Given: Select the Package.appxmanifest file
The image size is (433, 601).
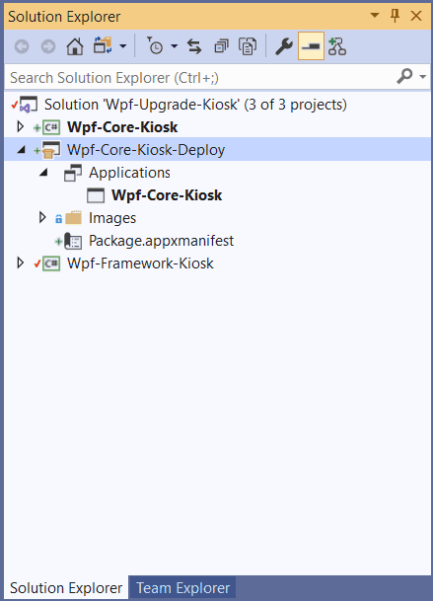Looking at the screenshot, I should tap(162, 241).
